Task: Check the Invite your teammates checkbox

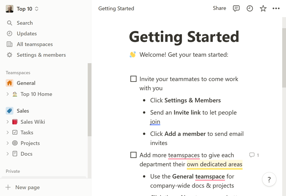Action: point(133,79)
